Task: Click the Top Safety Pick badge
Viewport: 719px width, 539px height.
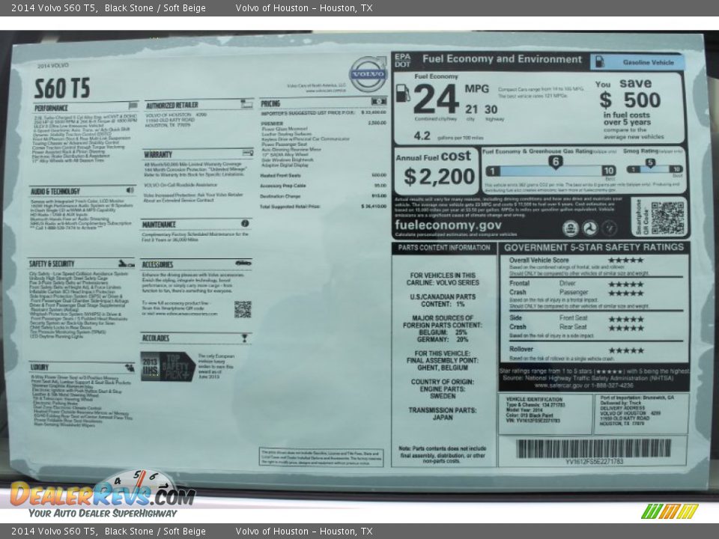Action: point(168,366)
